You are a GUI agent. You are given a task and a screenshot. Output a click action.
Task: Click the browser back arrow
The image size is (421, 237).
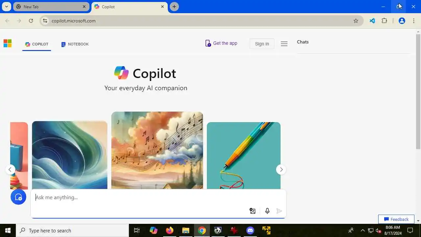coord(7,21)
